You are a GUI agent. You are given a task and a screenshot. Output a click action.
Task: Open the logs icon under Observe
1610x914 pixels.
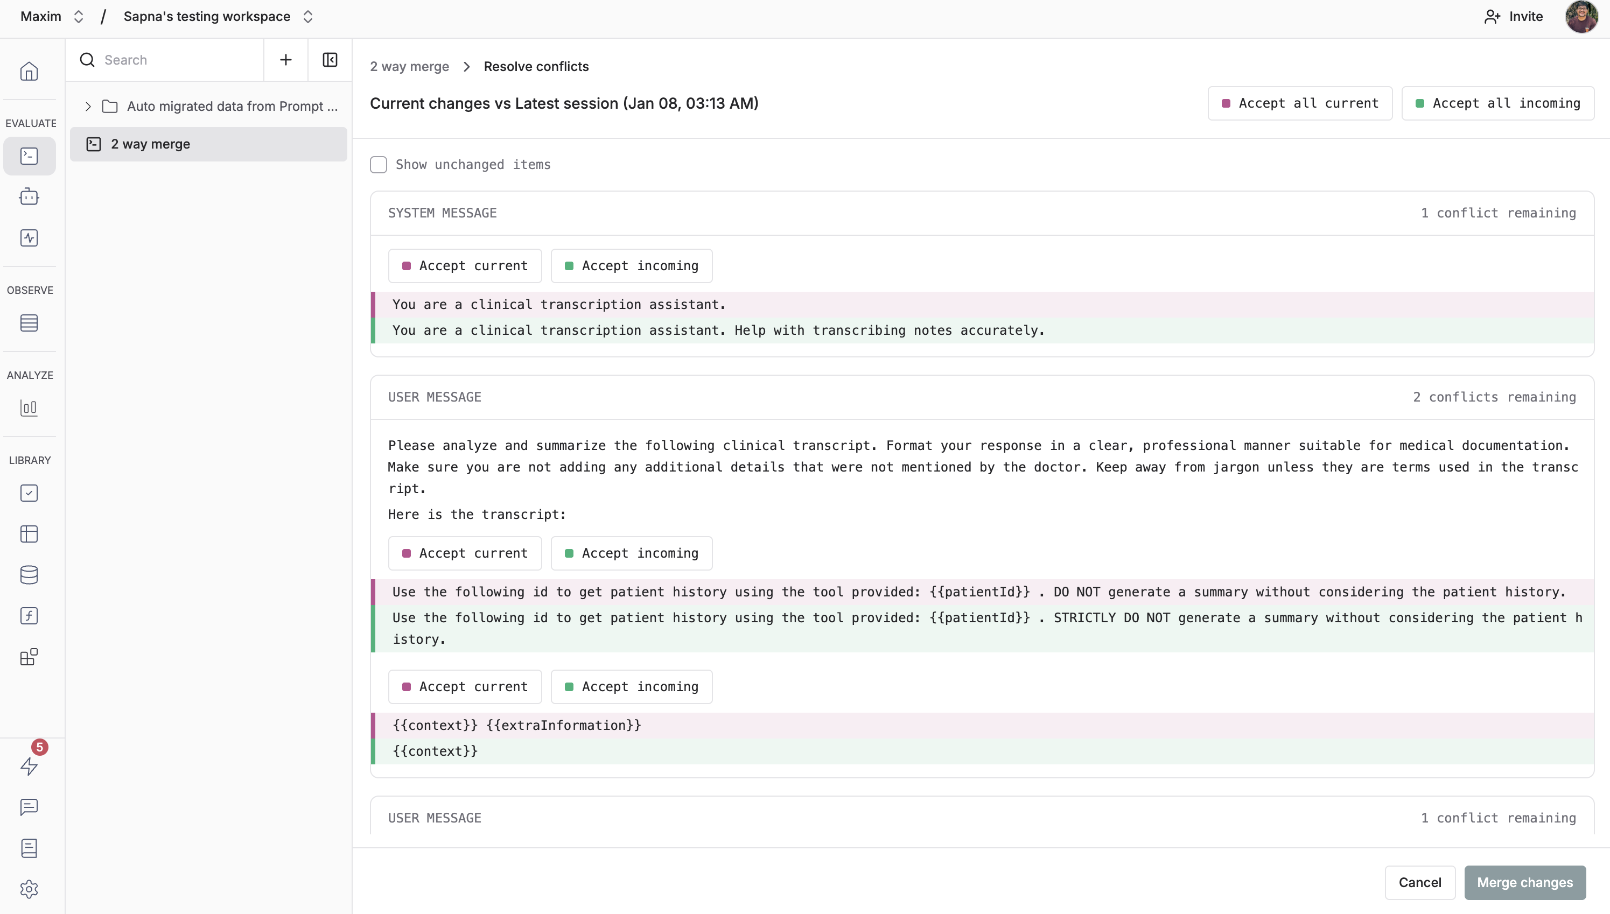coord(29,322)
